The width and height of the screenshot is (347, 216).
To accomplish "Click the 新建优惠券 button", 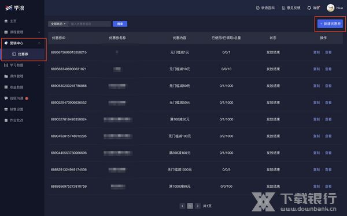I will tap(330, 24).
